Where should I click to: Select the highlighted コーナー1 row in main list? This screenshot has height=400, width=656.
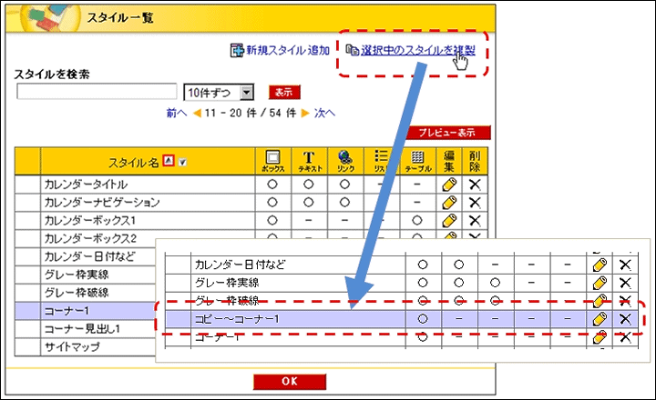(86, 311)
